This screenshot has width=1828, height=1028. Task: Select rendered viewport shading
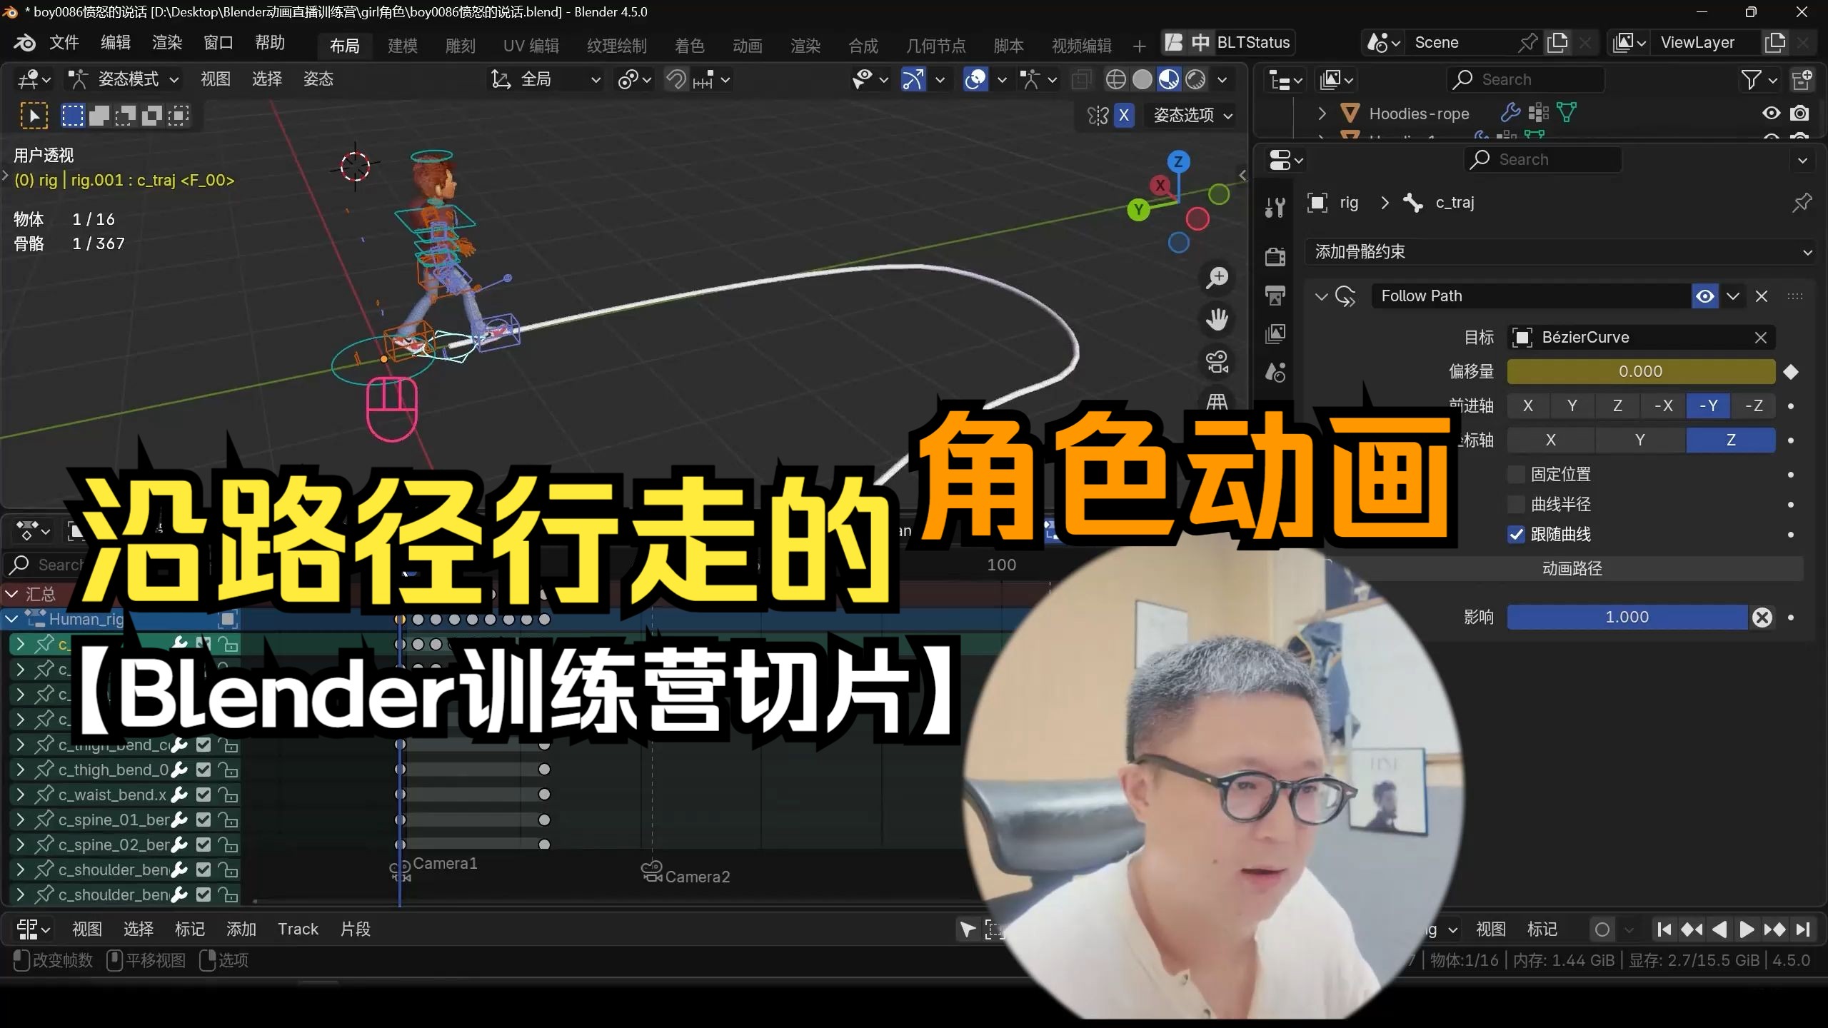coord(1195,79)
